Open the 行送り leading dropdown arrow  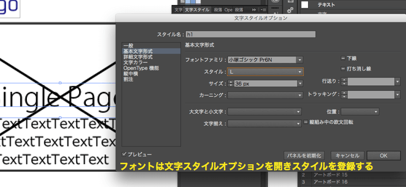point(398,82)
